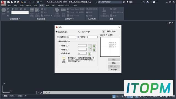Image resolution: width=176 pixels, height=99 pixels.
Task: Click the Save icon in the quick access toolbar
Action: (x=15, y=2)
